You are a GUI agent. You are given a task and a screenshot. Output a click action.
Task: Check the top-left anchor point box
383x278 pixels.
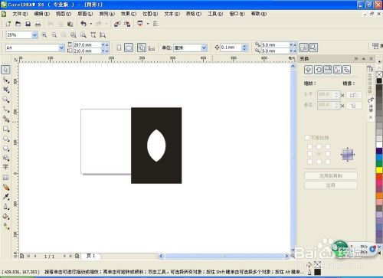(309, 146)
